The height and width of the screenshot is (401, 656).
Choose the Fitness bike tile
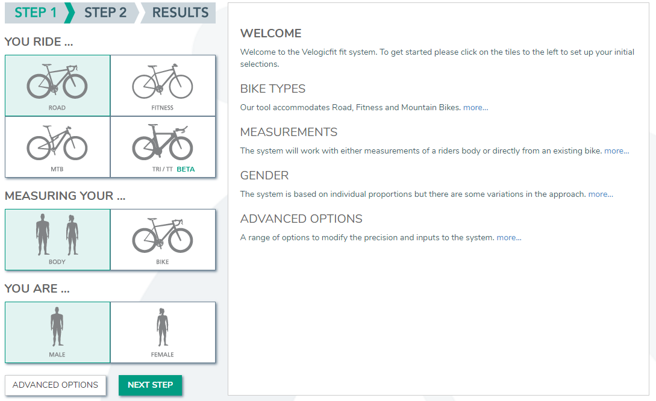tap(163, 85)
